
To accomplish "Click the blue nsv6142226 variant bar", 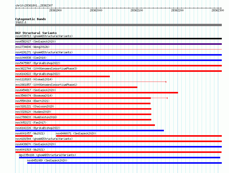I will point(90,131).
